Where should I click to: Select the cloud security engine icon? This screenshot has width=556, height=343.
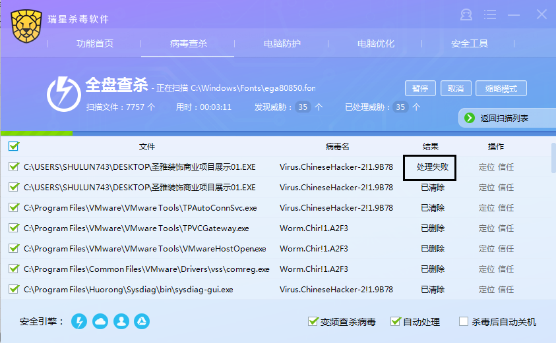[100, 321]
